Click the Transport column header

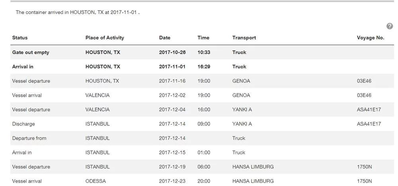point(244,38)
